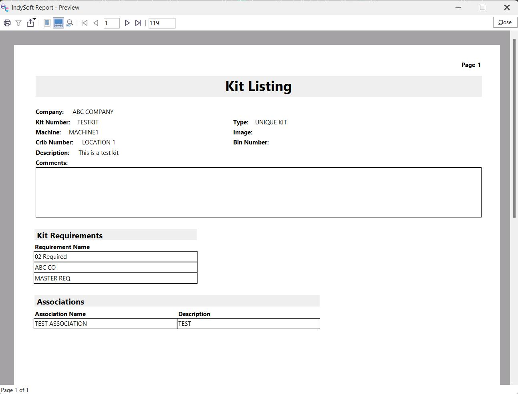
Task: Click the page number input field
Action: point(111,23)
